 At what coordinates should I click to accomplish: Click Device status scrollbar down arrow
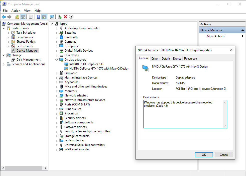tap(225, 126)
